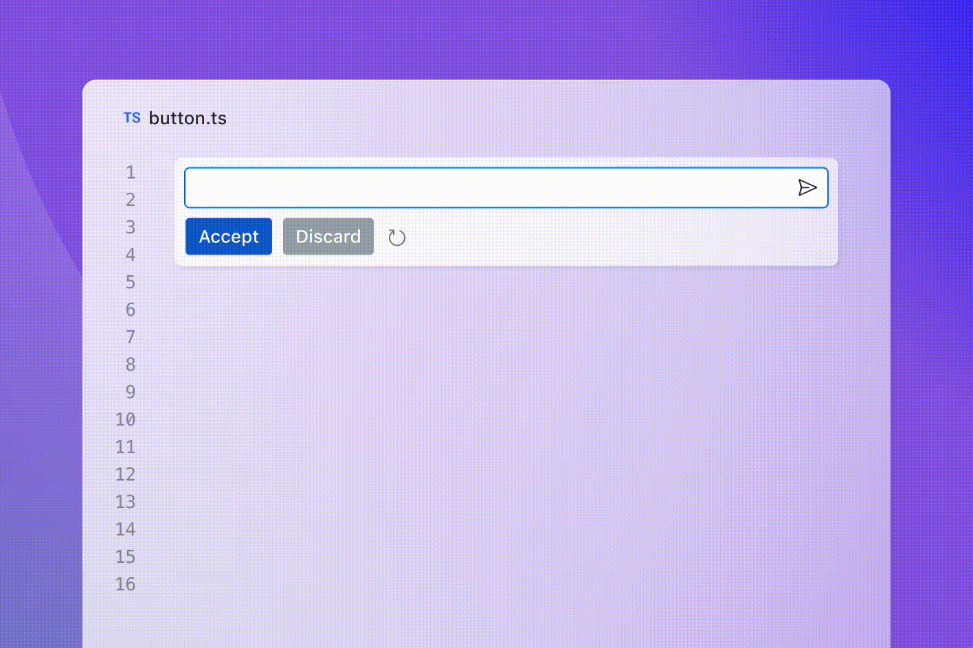Image resolution: width=973 pixels, height=648 pixels.
Task: Click line number 16 in the gutter
Action: pos(125,584)
